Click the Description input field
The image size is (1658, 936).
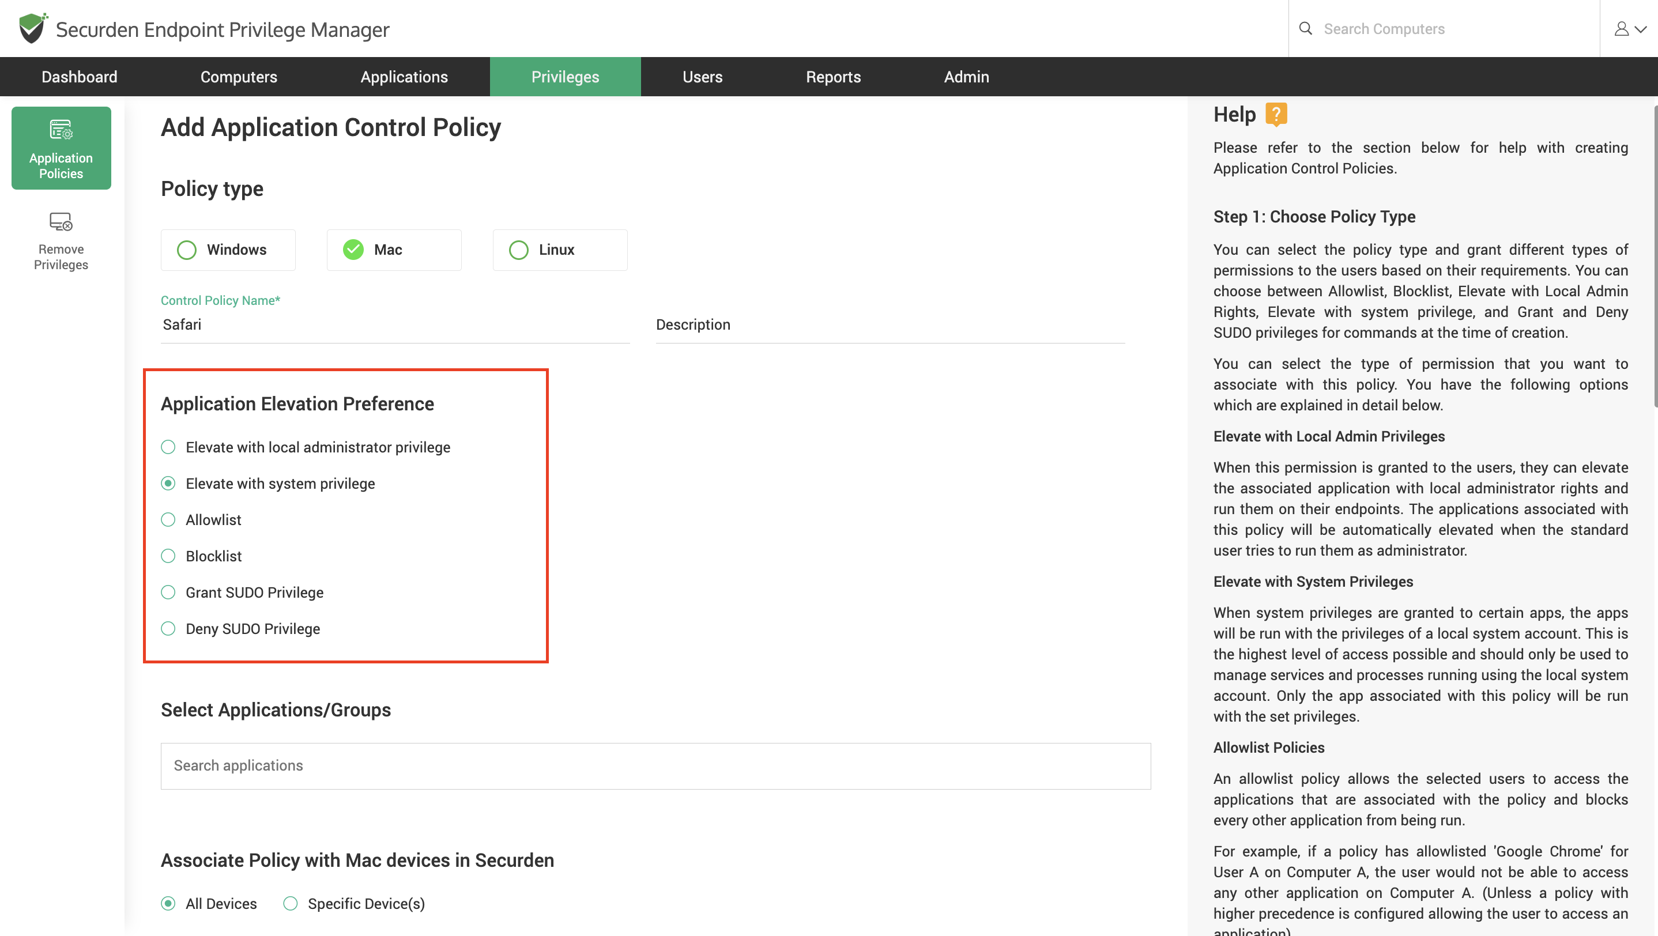pos(890,325)
